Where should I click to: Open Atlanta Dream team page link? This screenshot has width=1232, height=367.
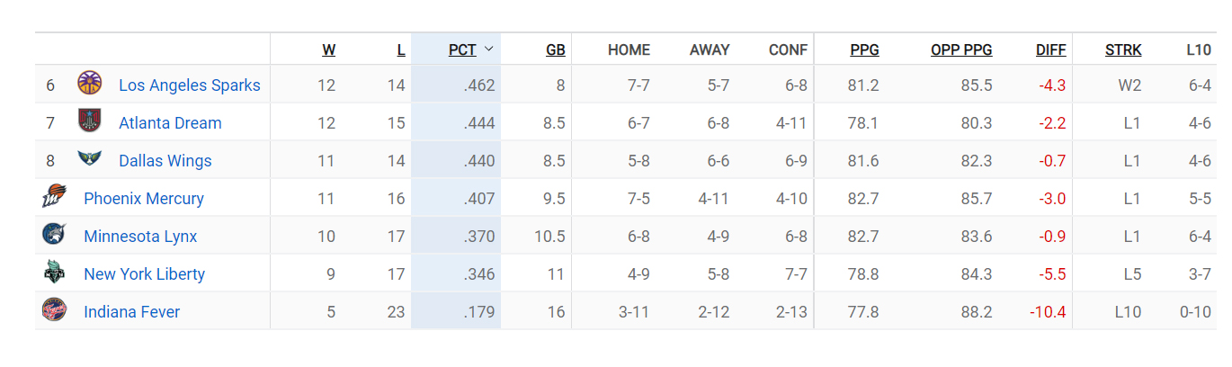[170, 123]
